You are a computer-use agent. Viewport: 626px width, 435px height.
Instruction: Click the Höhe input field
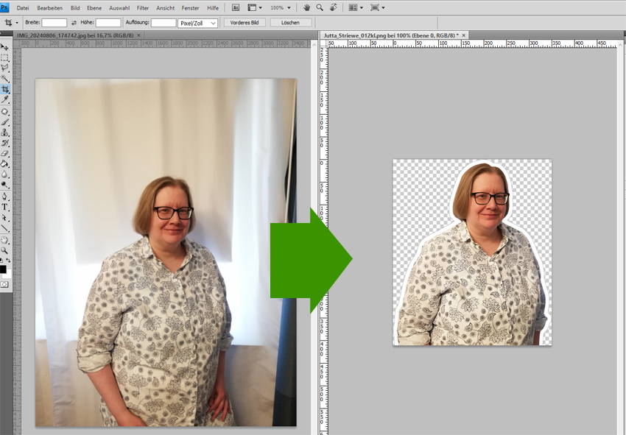(x=108, y=23)
